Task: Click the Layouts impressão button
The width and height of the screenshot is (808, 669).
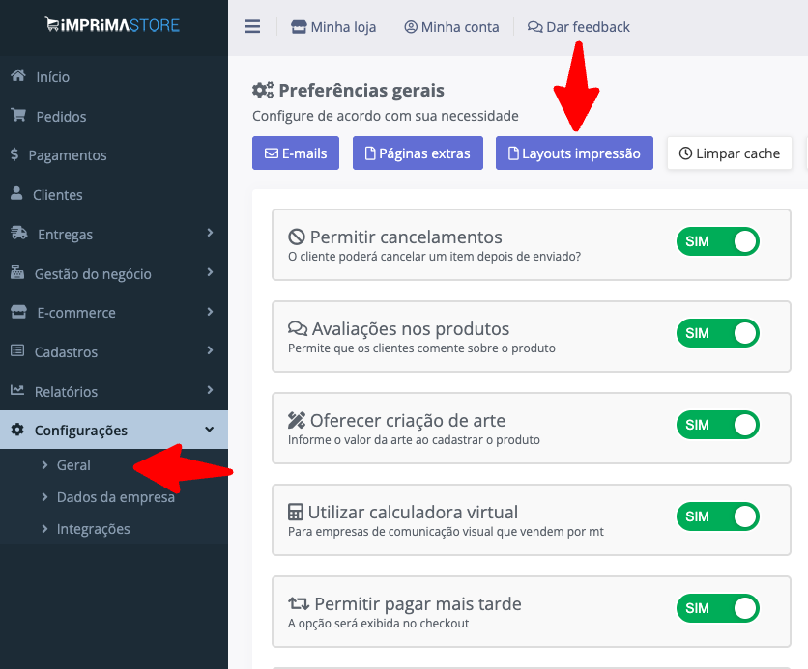Action: 574,153
